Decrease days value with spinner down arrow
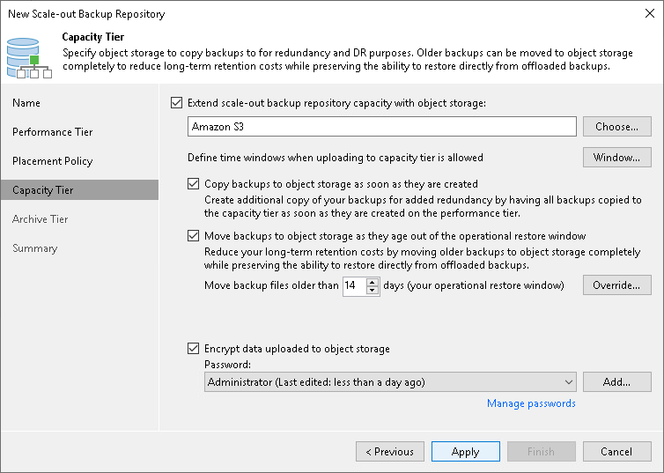This screenshot has width=664, height=473. pos(373,290)
